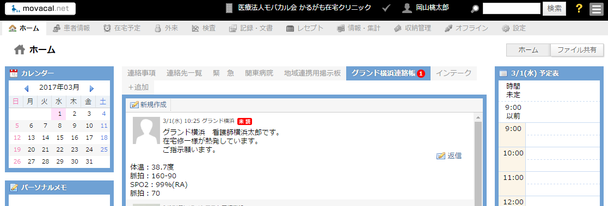
Task: Click the カレンダー panel header icon
Action: [x=14, y=73]
